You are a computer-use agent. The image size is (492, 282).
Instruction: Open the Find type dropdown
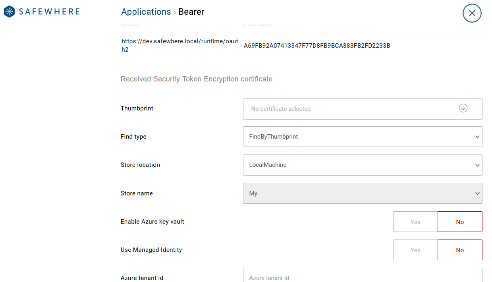point(363,137)
